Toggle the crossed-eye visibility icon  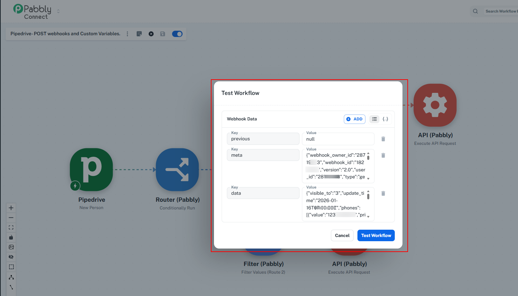11,257
